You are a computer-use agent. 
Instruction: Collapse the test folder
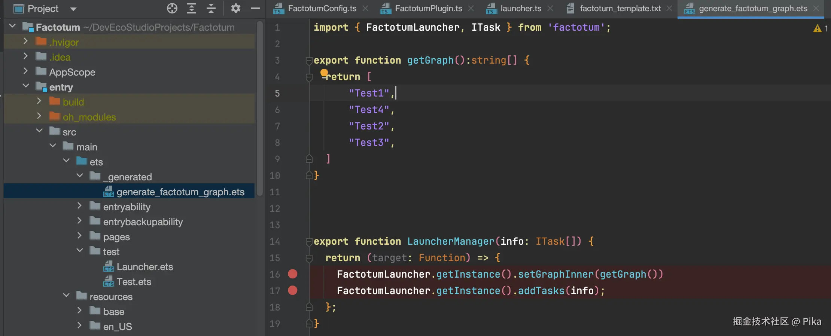pos(80,250)
